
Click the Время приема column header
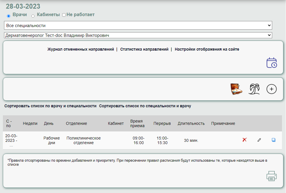(x=137, y=123)
